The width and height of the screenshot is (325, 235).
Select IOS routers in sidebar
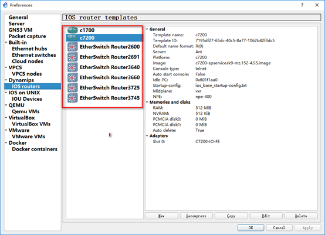coord(26,86)
